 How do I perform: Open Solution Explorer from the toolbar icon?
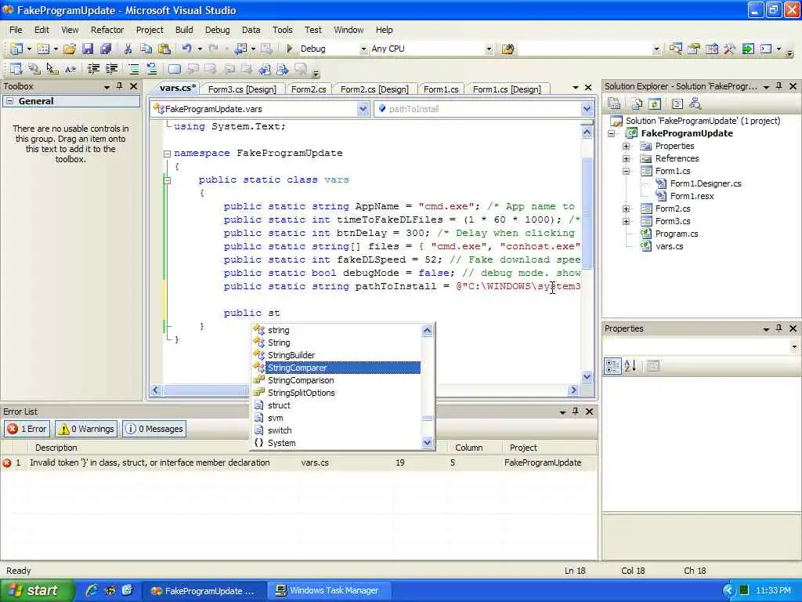point(675,49)
